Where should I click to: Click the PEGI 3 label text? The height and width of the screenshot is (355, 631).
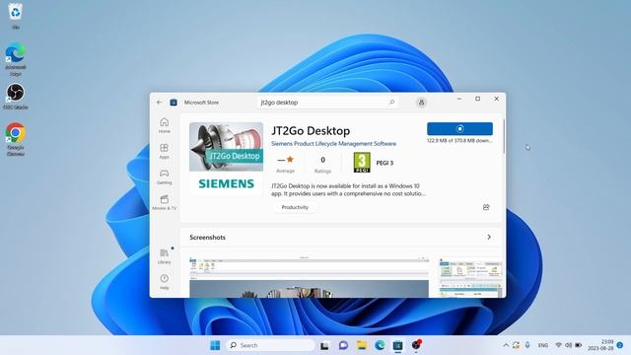click(x=385, y=163)
